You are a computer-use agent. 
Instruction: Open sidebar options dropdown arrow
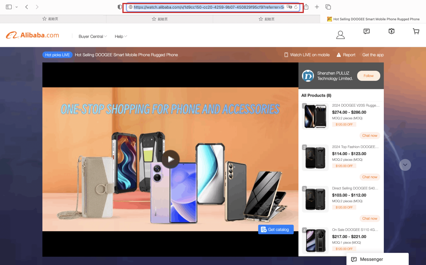pyautogui.click(x=17, y=7)
